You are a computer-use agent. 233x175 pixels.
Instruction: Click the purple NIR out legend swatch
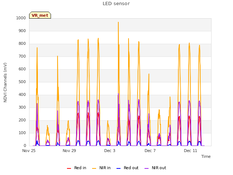(x=146, y=168)
